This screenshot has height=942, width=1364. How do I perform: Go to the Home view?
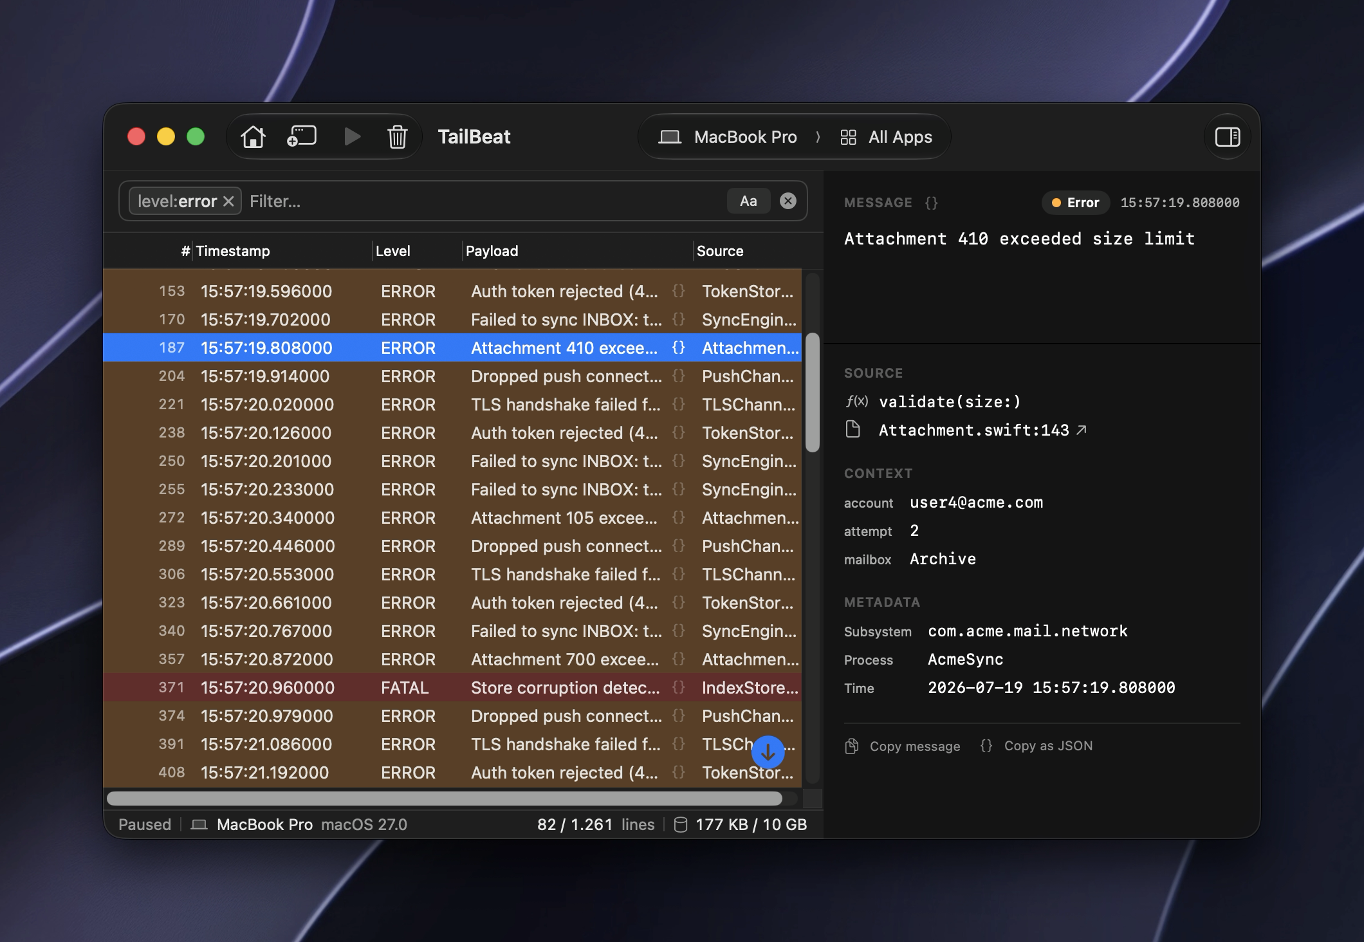click(x=253, y=136)
